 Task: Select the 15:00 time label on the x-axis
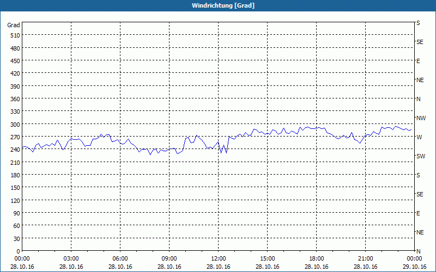pos(267,259)
